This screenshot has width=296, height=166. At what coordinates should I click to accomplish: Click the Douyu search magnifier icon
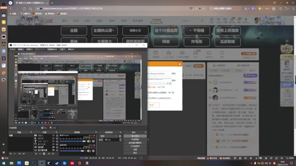[202, 21]
